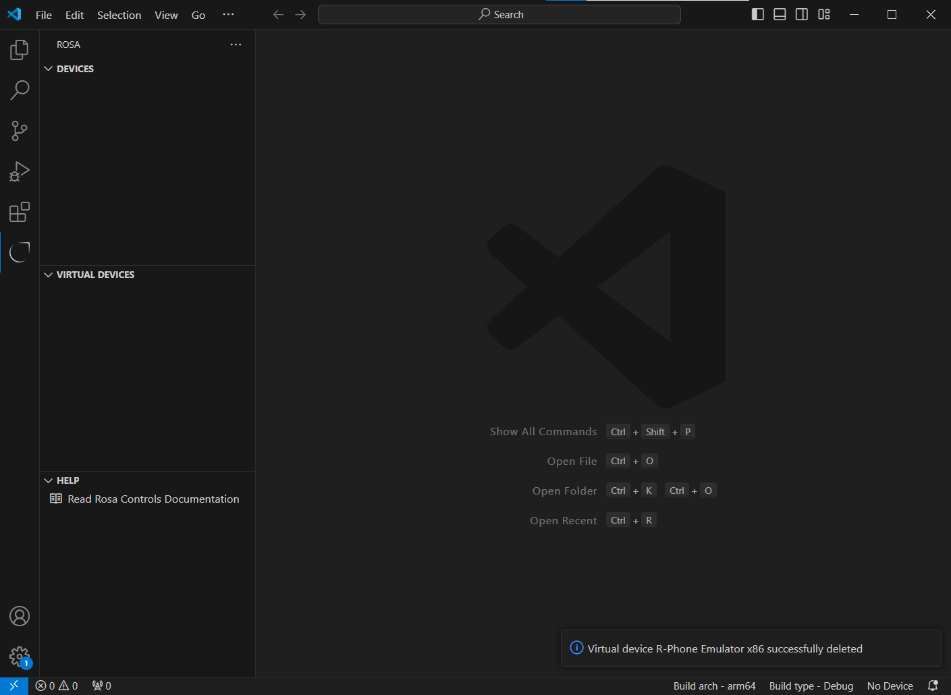
Task: Open the File menu
Action: pyautogui.click(x=44, y=15)
